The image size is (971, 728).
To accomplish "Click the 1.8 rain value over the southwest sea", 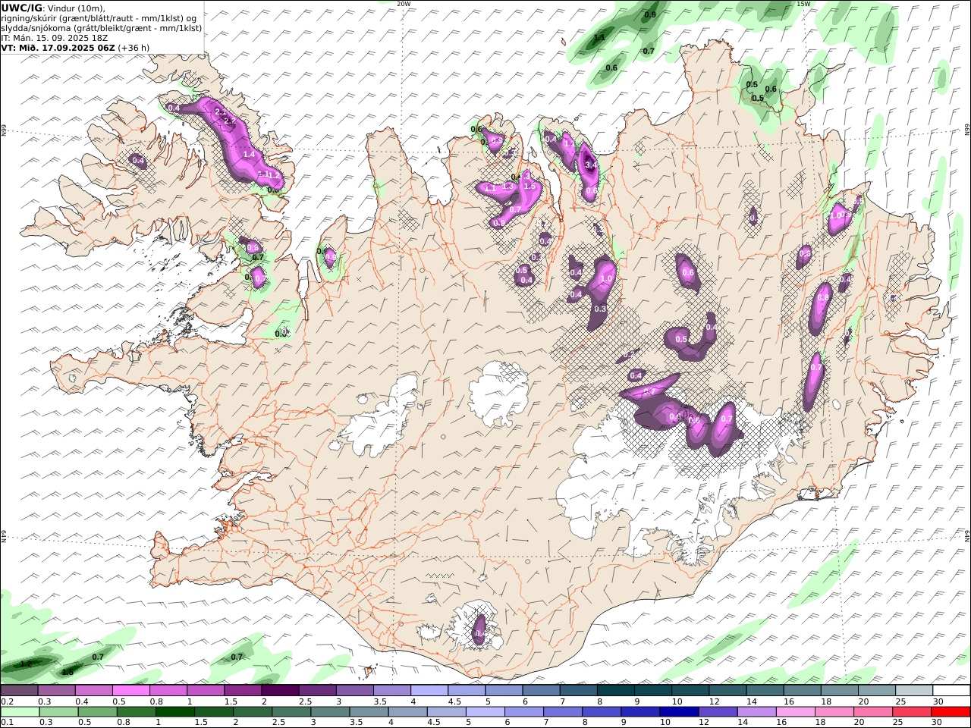I will [68, 672].
